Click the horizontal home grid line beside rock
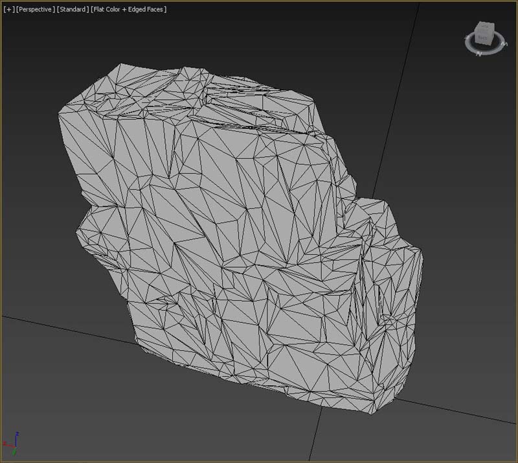The image size is (518, 463). coord(65,329)
